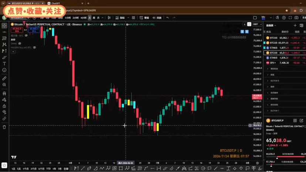306x172 pixels.
Task: Click the link drawings sync icon
Action: 4,118
